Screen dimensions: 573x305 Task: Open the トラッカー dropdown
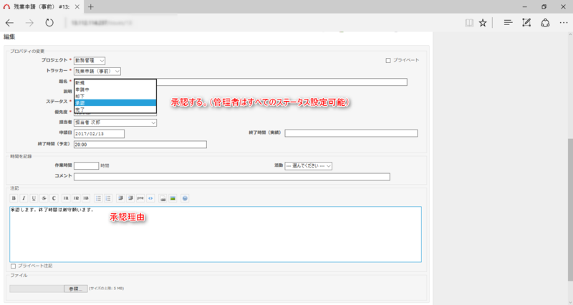tap(97, 71)
